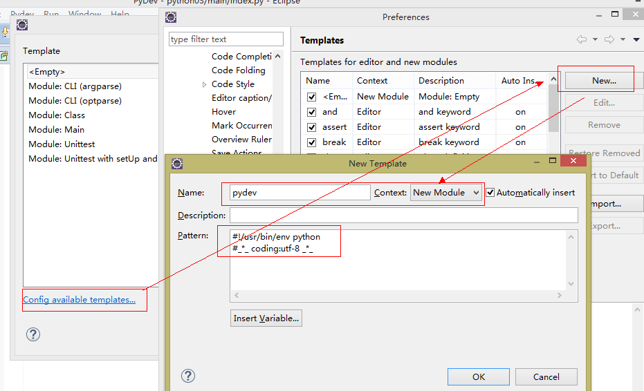
Task: Select Module: Unittest template
Action: click(x=62, y=144)
